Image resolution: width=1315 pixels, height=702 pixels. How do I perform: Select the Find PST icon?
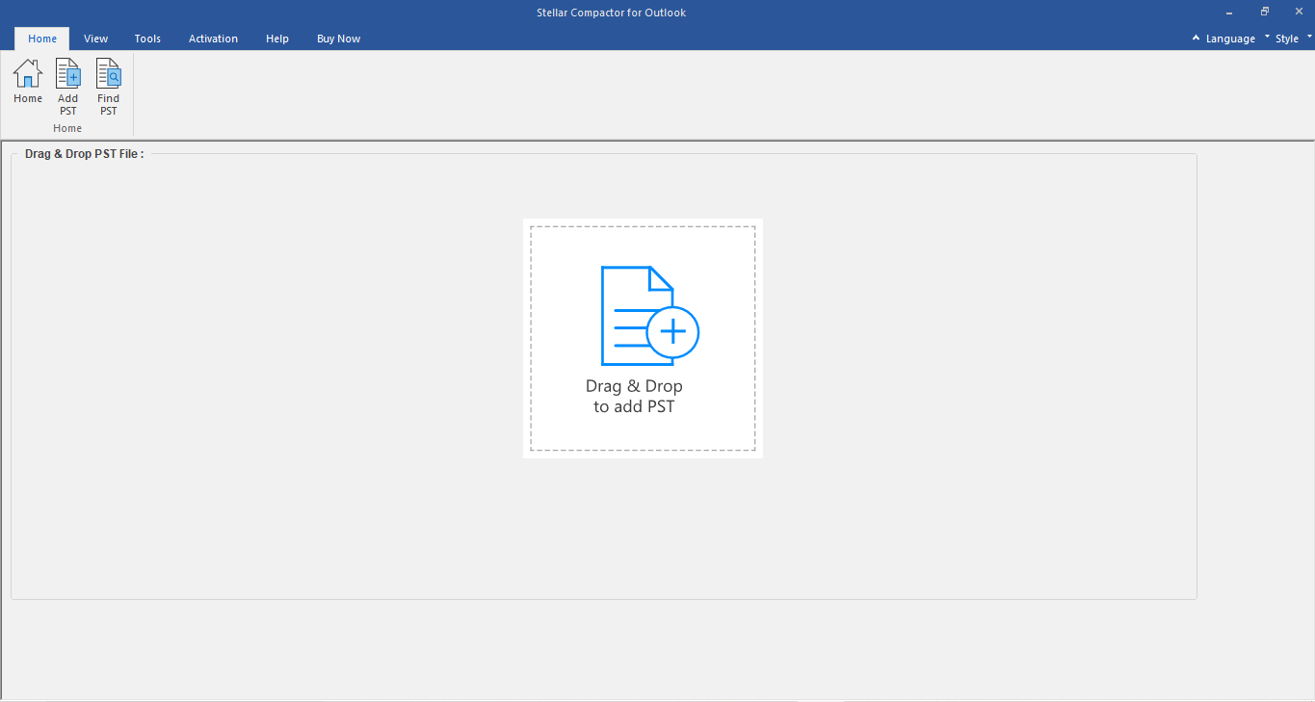[x=108, y=85]
